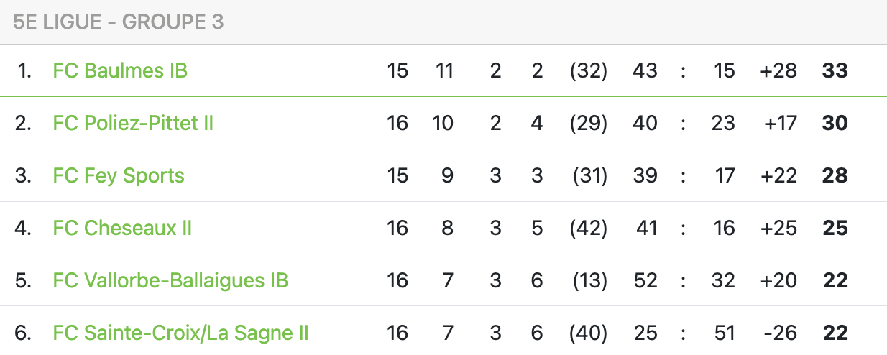Image resolution: width=887 pixels, height=355 pixels.
Task: Open the FC Vallorbe-Ballaigues IB team link
Action: coord(170,280)
